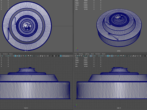
Task: Open View menu in side view panel
Action: point(76,54)
